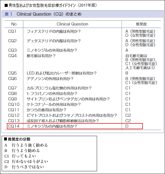This screenshot has width=165, height=174.
Task: Click the question アデノシンの外用は有用か？
Action: [50, 79]
